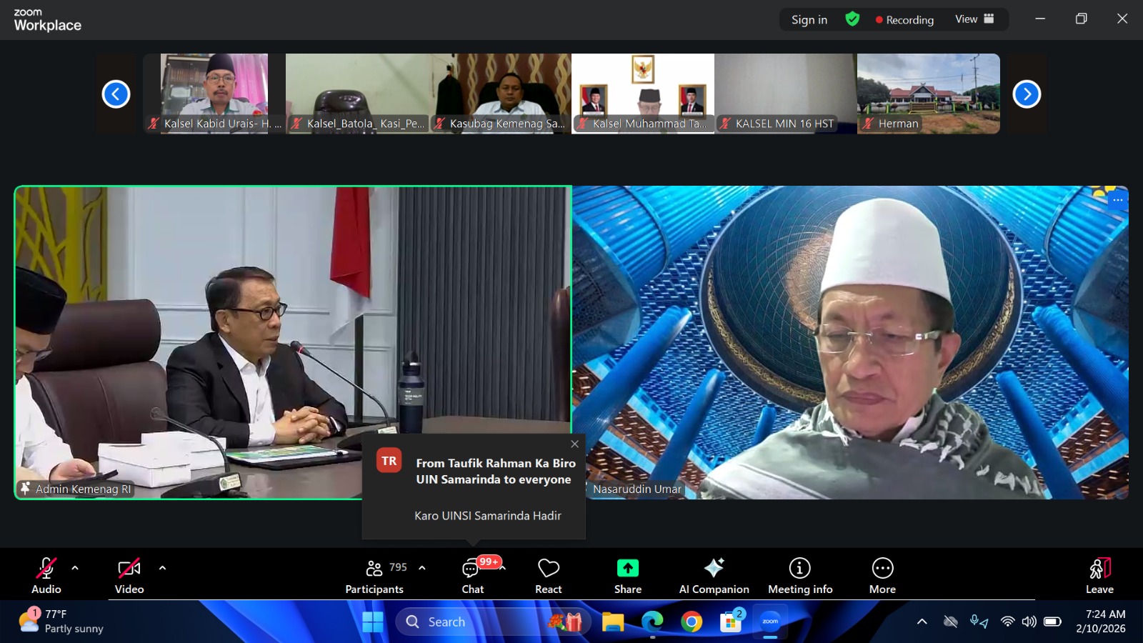
Task: Leave the meeting
Action: (x=1099, y=575)
